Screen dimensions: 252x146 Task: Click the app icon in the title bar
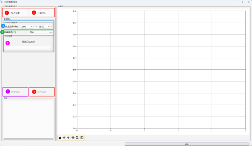point(2,2)
